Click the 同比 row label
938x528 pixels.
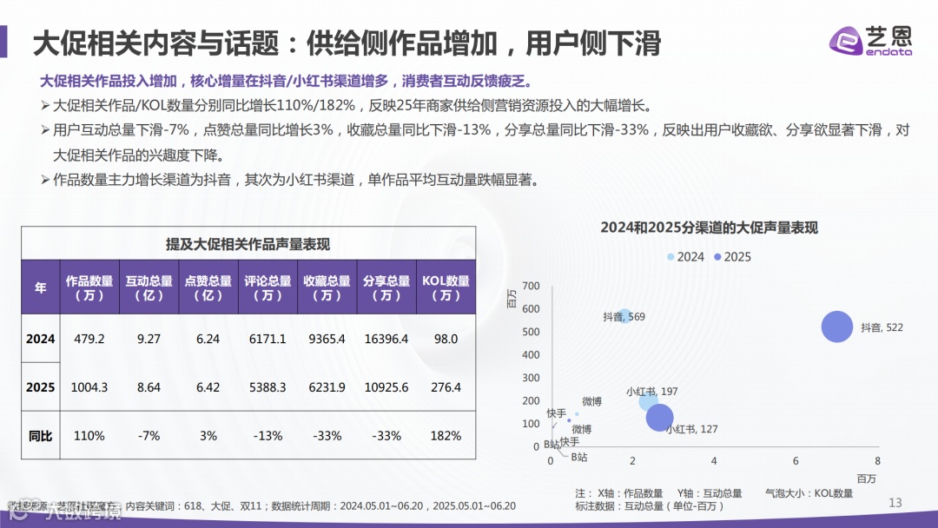[40, 436]
